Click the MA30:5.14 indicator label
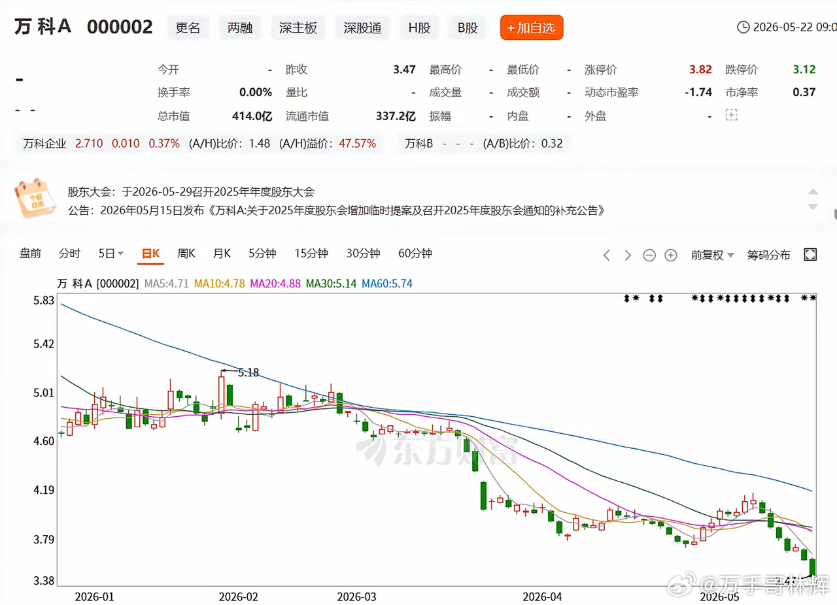 click(332, 284)
